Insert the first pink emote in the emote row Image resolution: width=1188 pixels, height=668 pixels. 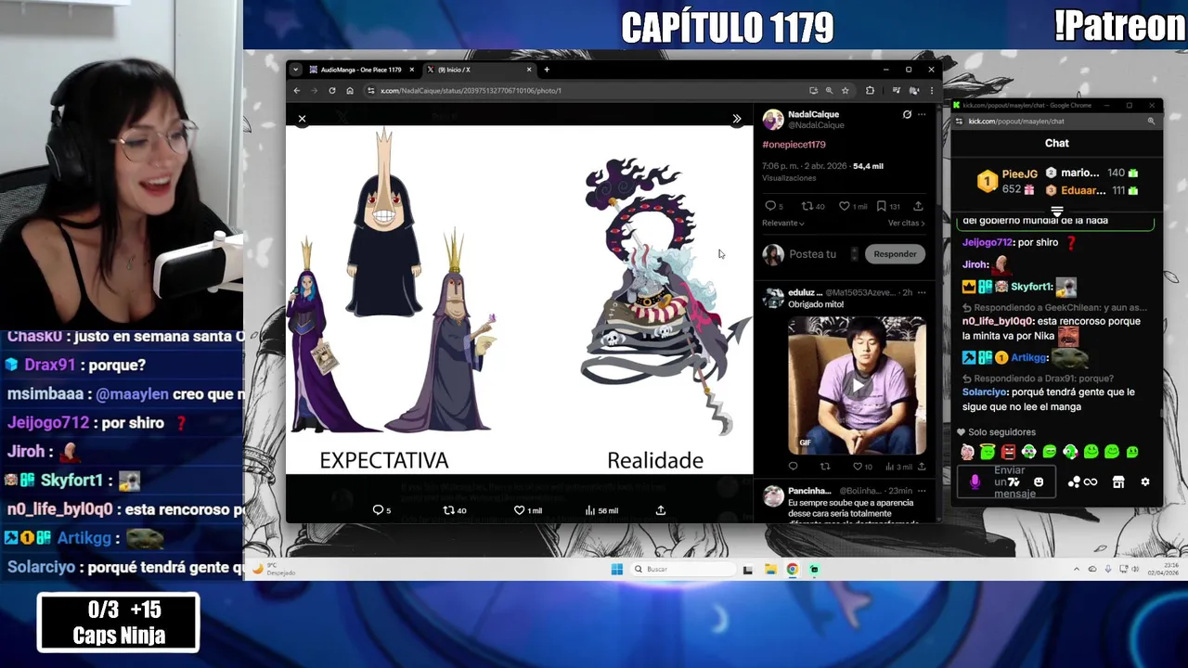pyautogui.click(x=968, y=453)
